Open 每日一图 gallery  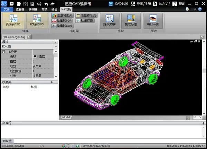point(153,21)
